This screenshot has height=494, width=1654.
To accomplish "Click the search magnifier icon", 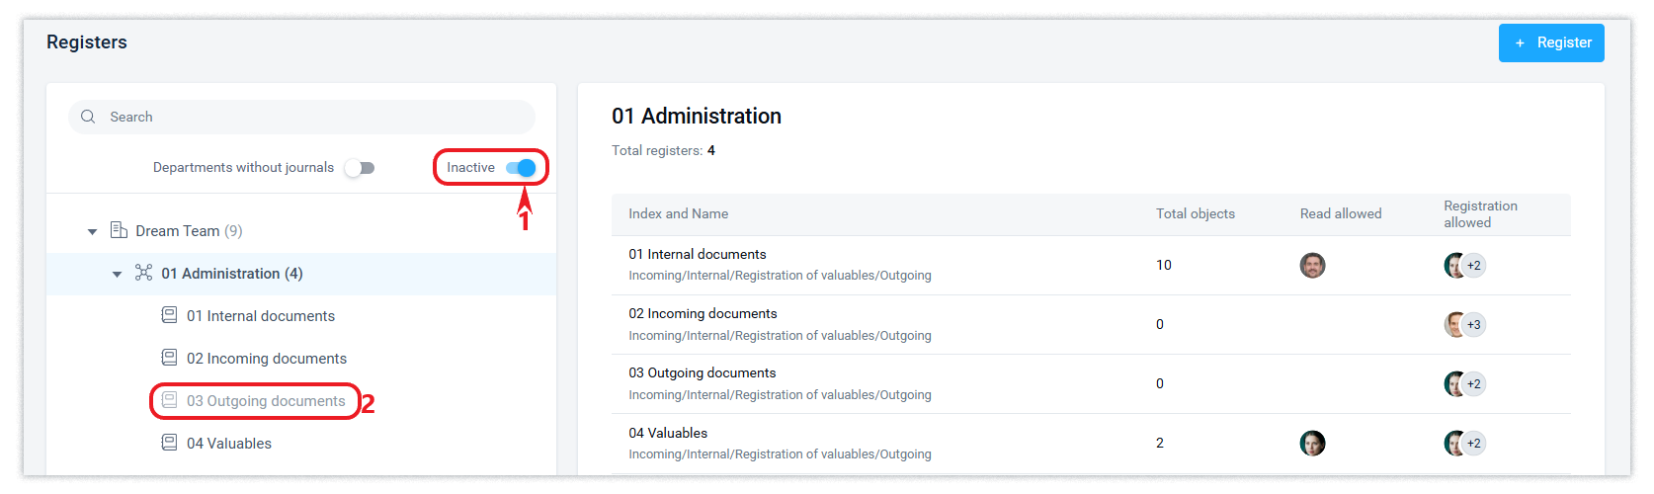I will (x=88, y=117).
